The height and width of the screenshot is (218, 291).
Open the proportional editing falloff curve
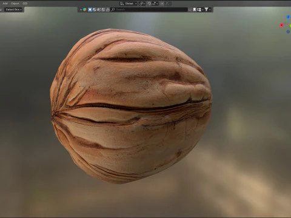[167, 4]
